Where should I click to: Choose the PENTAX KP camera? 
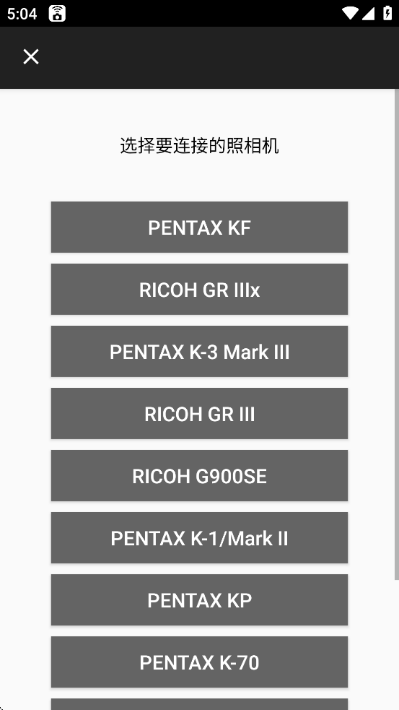pyautogui.click(x=199, y=600)
